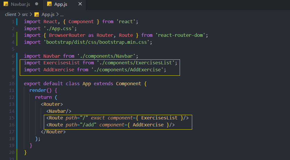Place cursor on the <Navbar/> JSX tag
This screenshot has width=290, height=160.
59,111
